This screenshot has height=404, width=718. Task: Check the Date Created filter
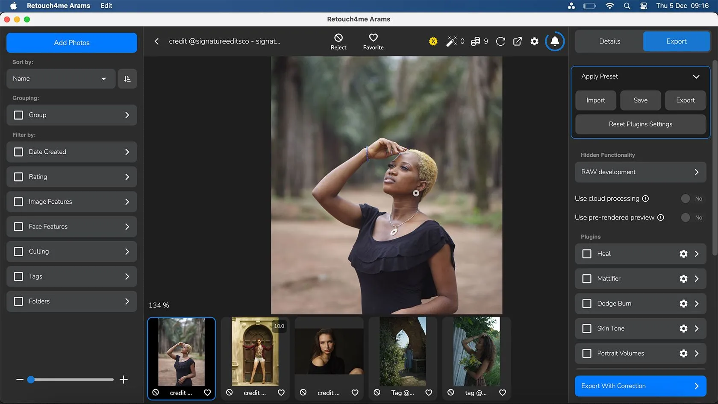coord(18,152)
